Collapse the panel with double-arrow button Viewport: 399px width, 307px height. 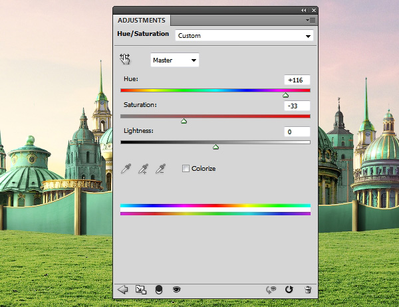click(304, 11)
